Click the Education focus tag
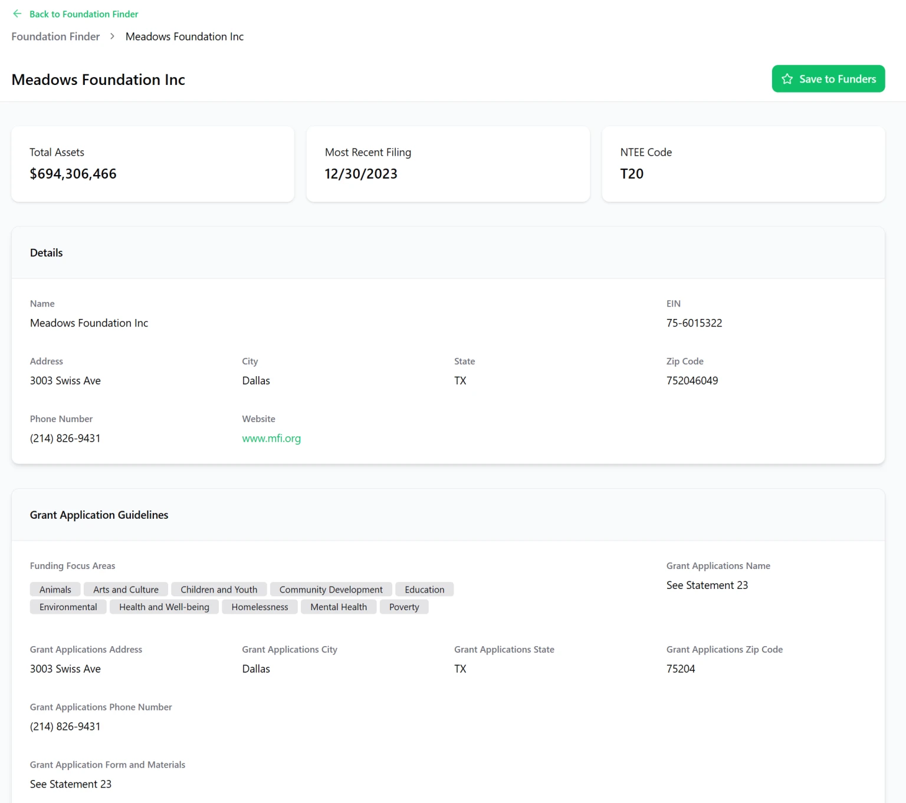906x803 pixels. pos(424,590)
